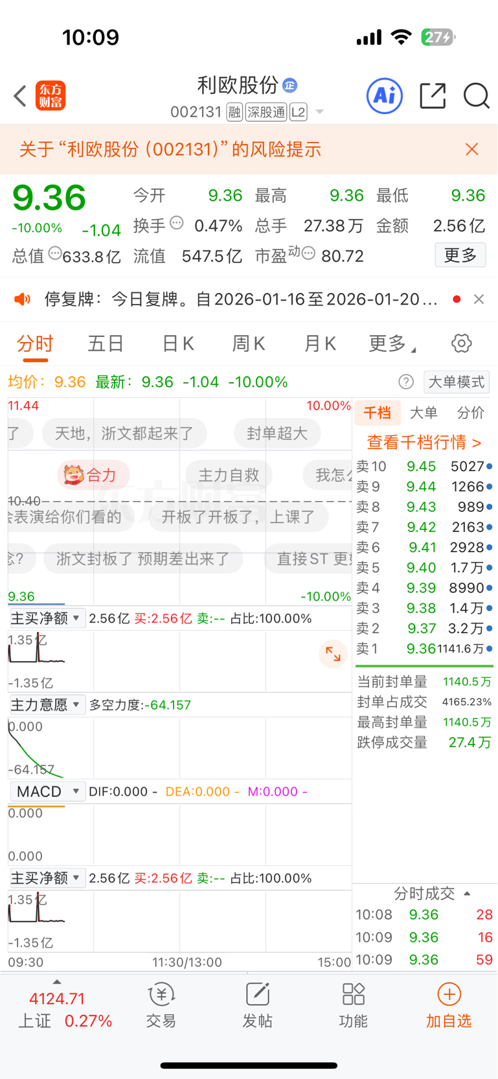The height and width of the screenshot is (1079, 498).
Task: Tap the 总值 info icon
Action: tap(55, 253)
